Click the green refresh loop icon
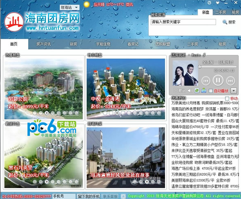Image resolution: width=241 pixels, height=199 pixels. pyautogui.click(x=197, y=91)
